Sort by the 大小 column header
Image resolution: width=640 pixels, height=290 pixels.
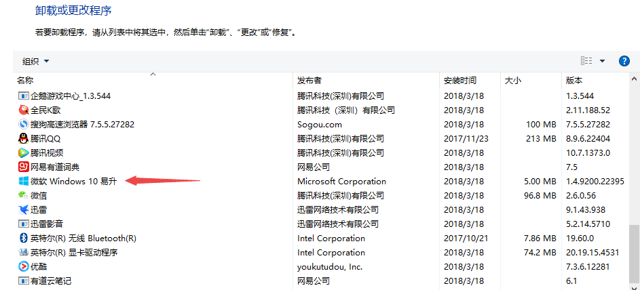tap(513, 81)
